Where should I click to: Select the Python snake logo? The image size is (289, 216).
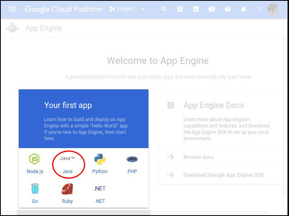pyautogui.click(x=100, y=159)
